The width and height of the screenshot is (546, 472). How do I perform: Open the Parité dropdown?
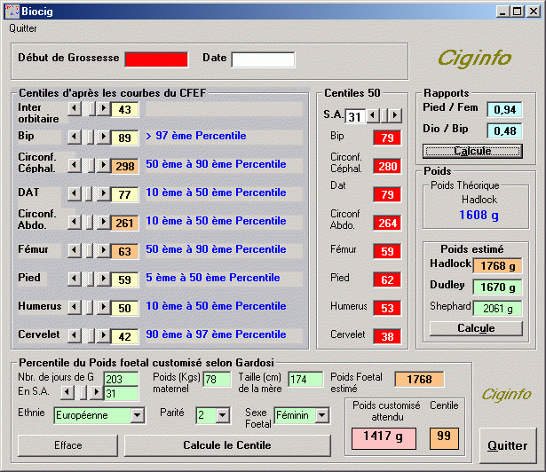[222, 415]
